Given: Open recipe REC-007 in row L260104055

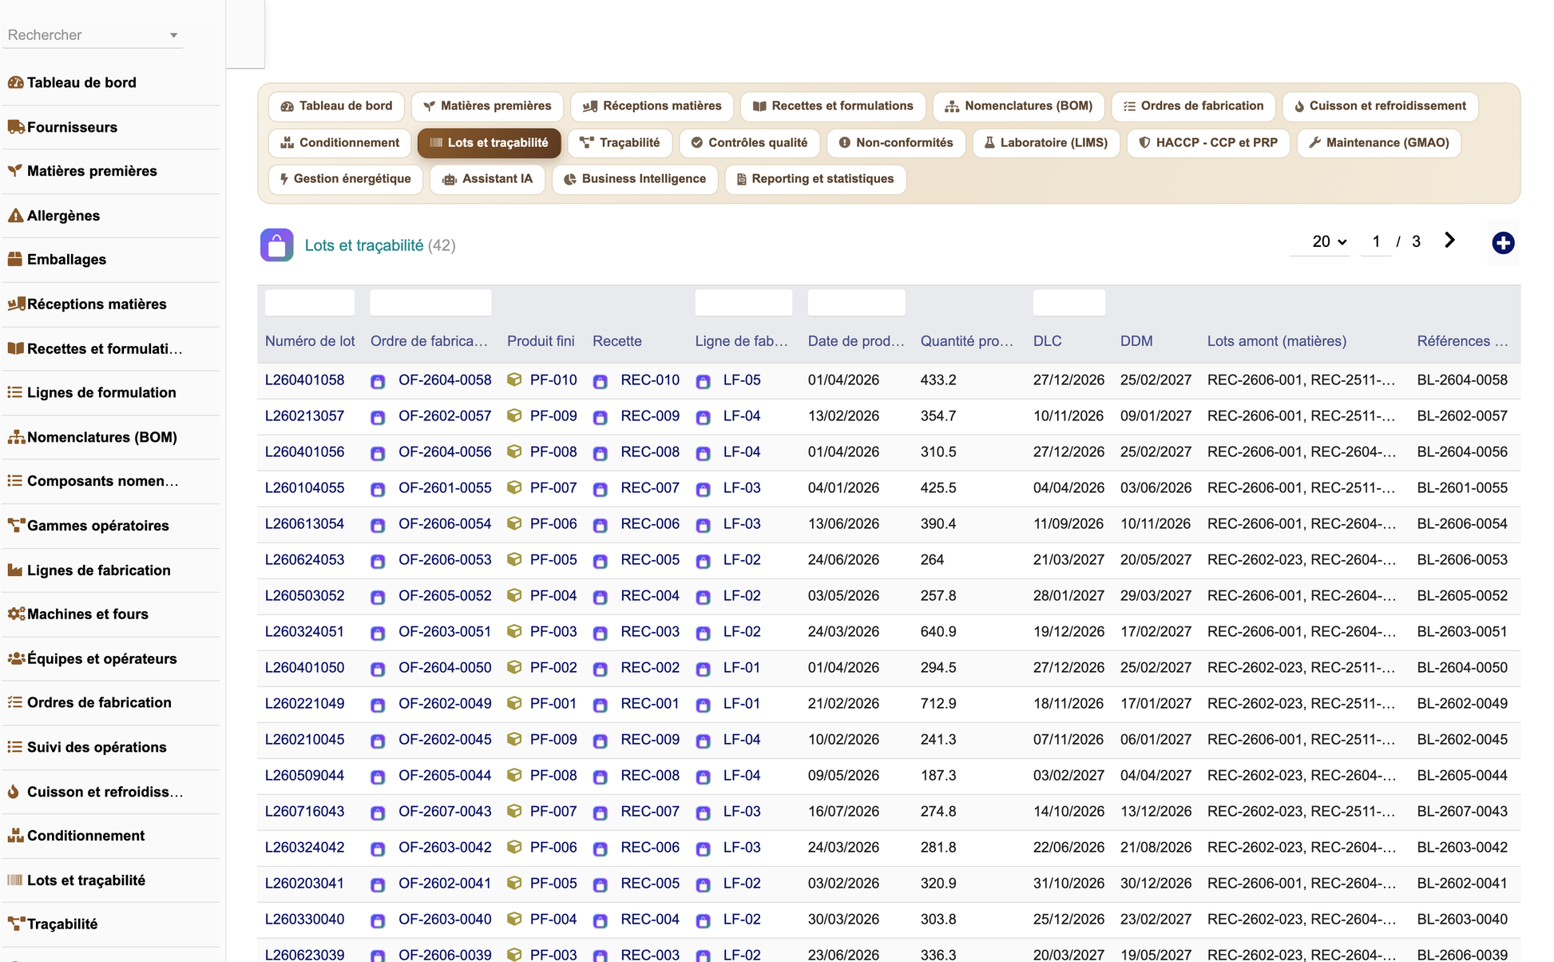Looking at the screenshot, I should pos(650,487).
